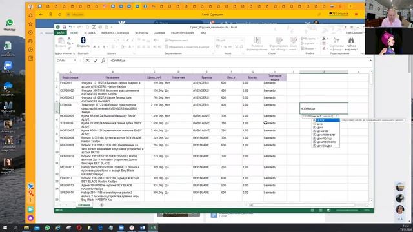Open the font size dropdown
The width and height of the screenshot is (413, 232).
point(123,40)
